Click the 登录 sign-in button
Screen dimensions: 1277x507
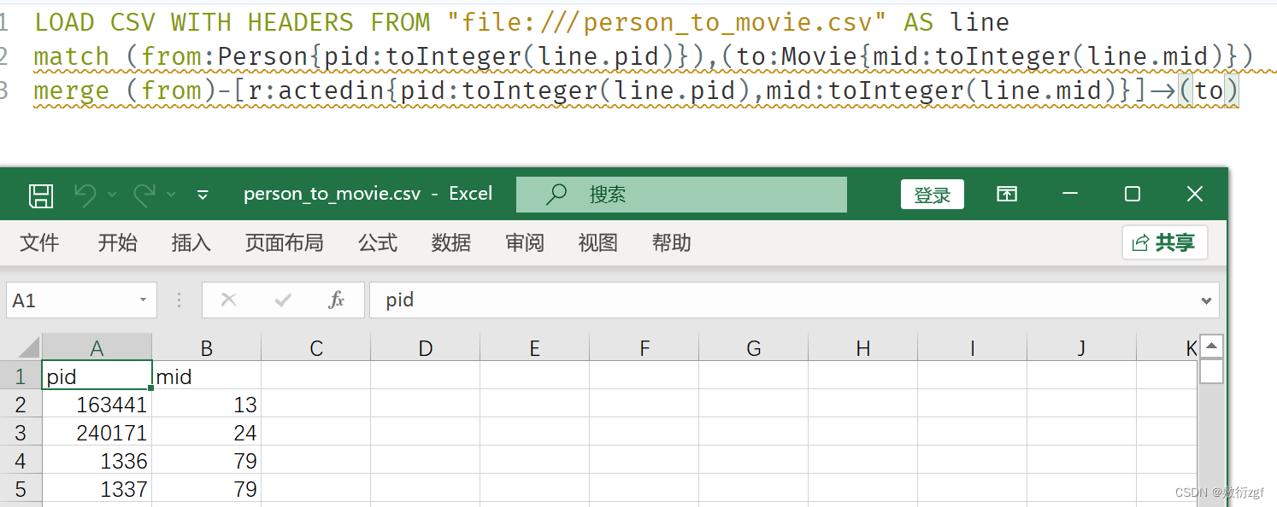933,195
